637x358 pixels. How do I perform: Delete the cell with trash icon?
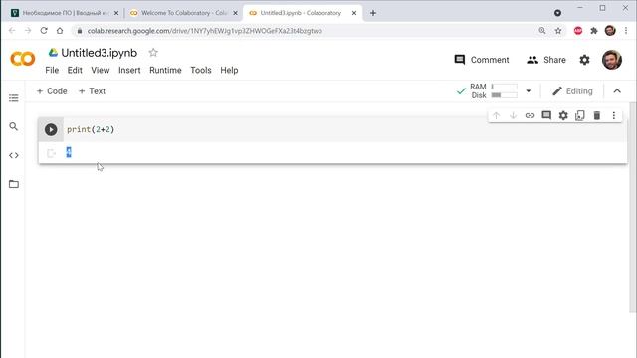point(597,115)
